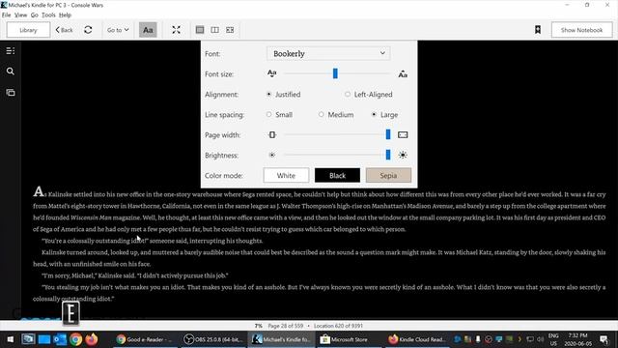The height and width of the screenshot is (348, 618).
Task: Switch to Microsoft Store taskbar window
Action: 349,339
